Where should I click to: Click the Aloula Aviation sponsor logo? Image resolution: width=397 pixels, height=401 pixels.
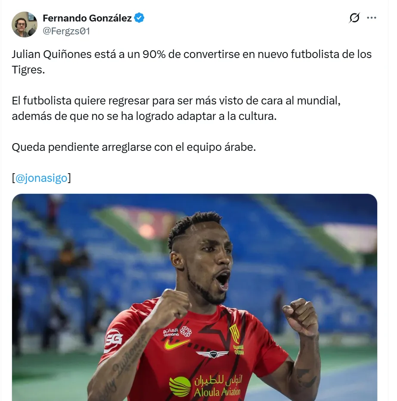(205, 386)
